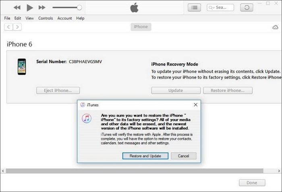The image size is (282, 192).
Task: Click the scrollbar right arrow
Action: [x=279, y=171]
